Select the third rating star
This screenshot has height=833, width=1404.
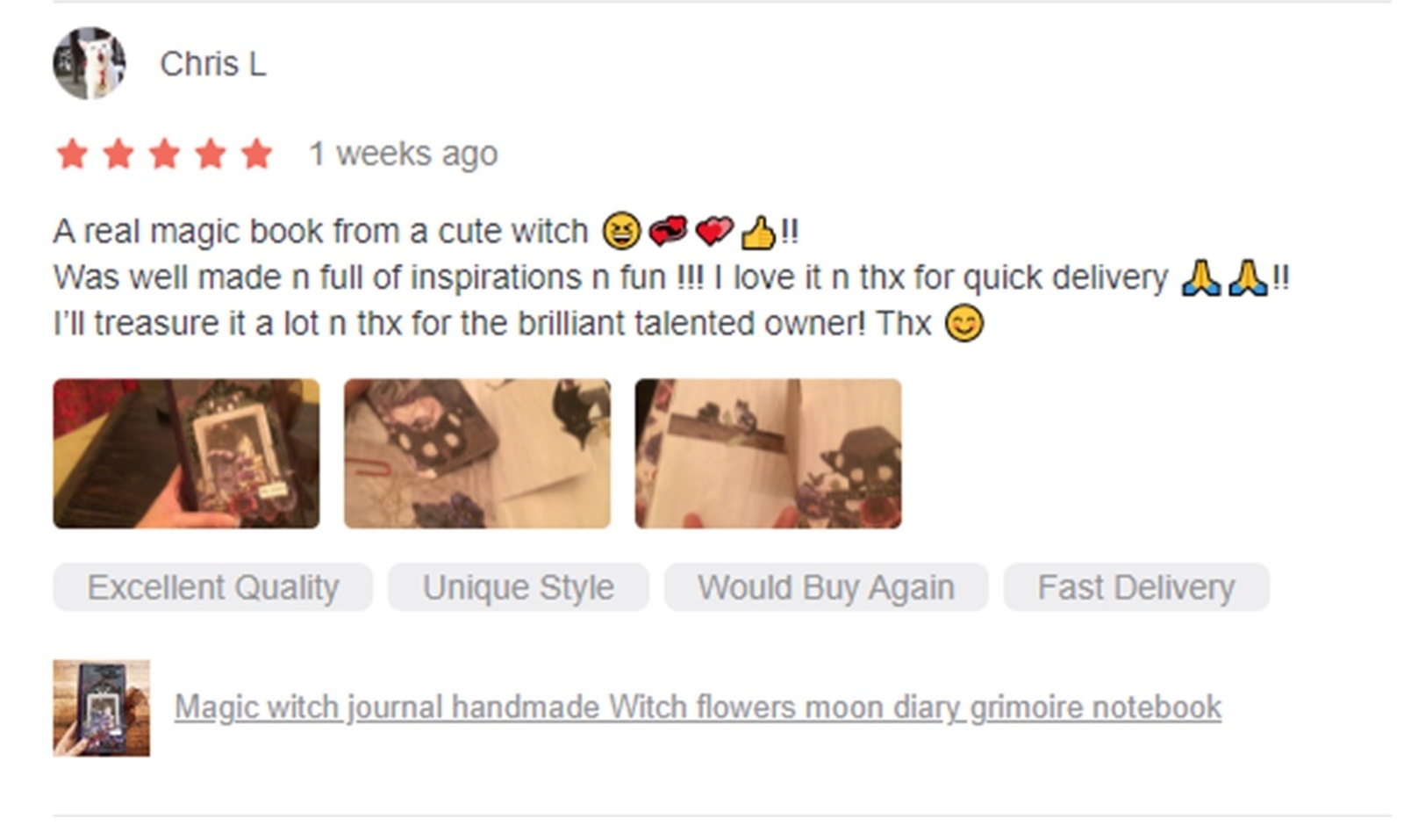click(x=164, y=154)
